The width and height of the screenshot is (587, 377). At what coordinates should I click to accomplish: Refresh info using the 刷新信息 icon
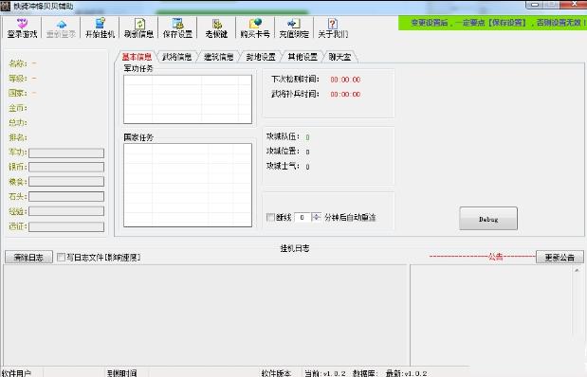pos(138,28)
